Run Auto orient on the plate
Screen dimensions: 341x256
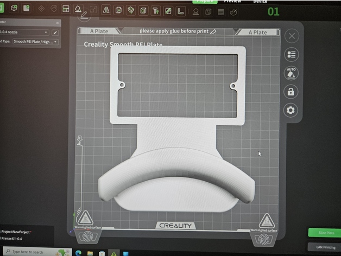tap(292, 73)
